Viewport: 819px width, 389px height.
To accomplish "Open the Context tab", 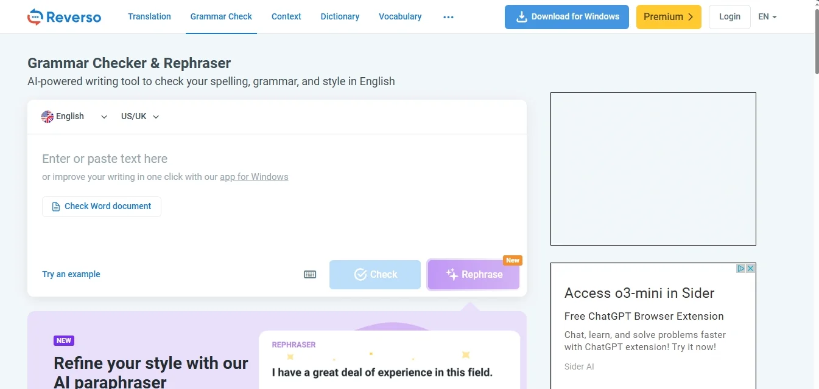I will point(286,16).
